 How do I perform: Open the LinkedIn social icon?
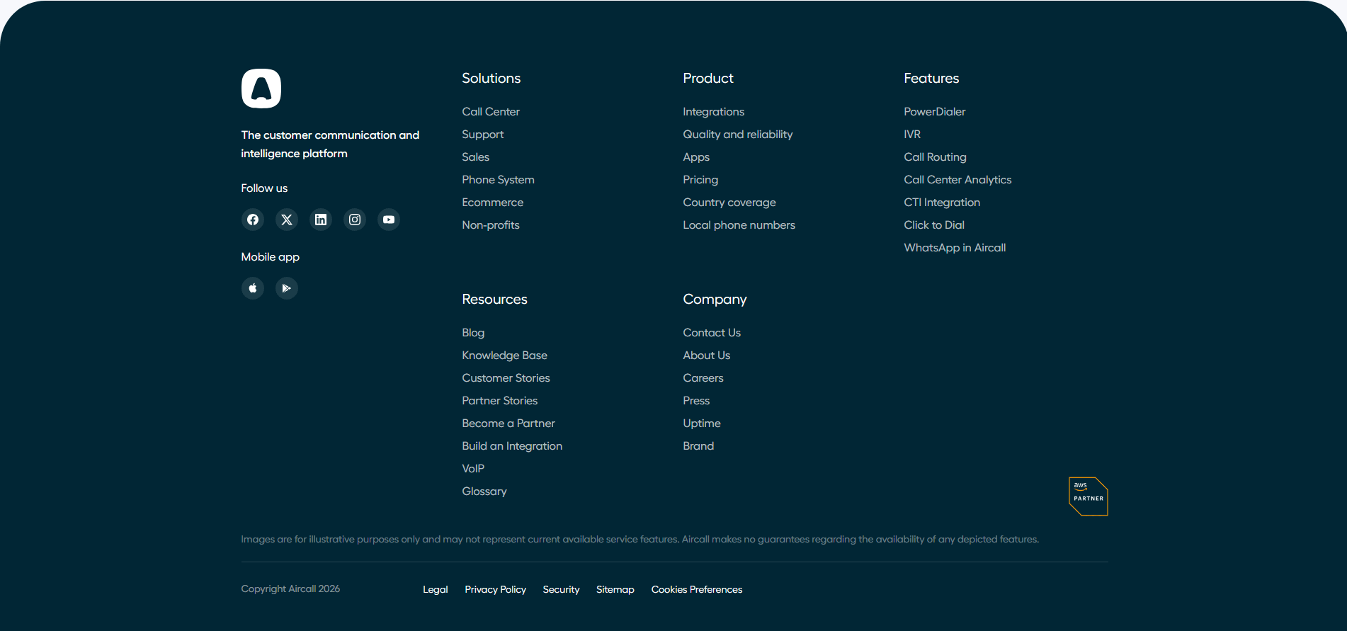point(321,220)
